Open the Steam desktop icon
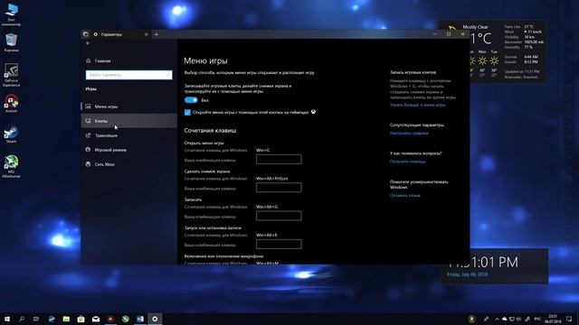 point(11,135)
